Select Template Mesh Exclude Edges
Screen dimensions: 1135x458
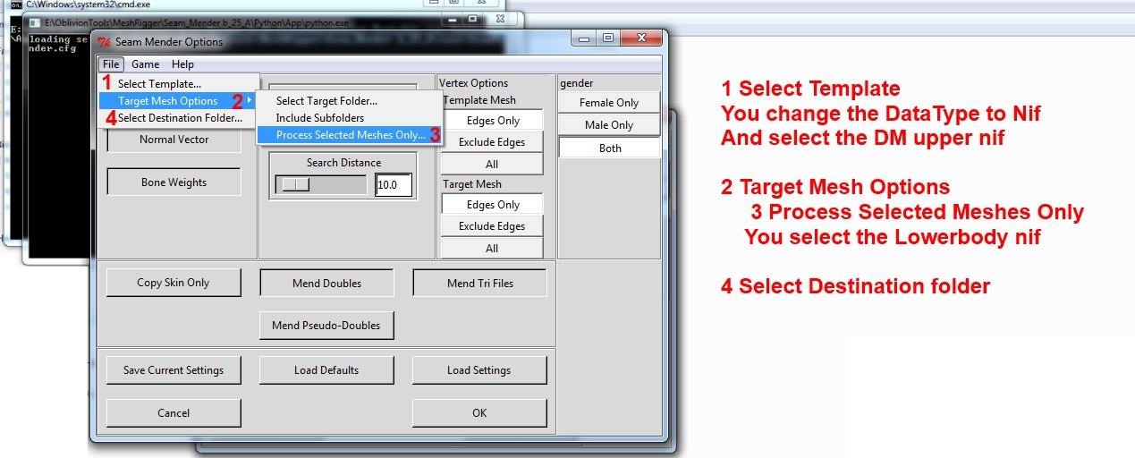pos(492,141)
